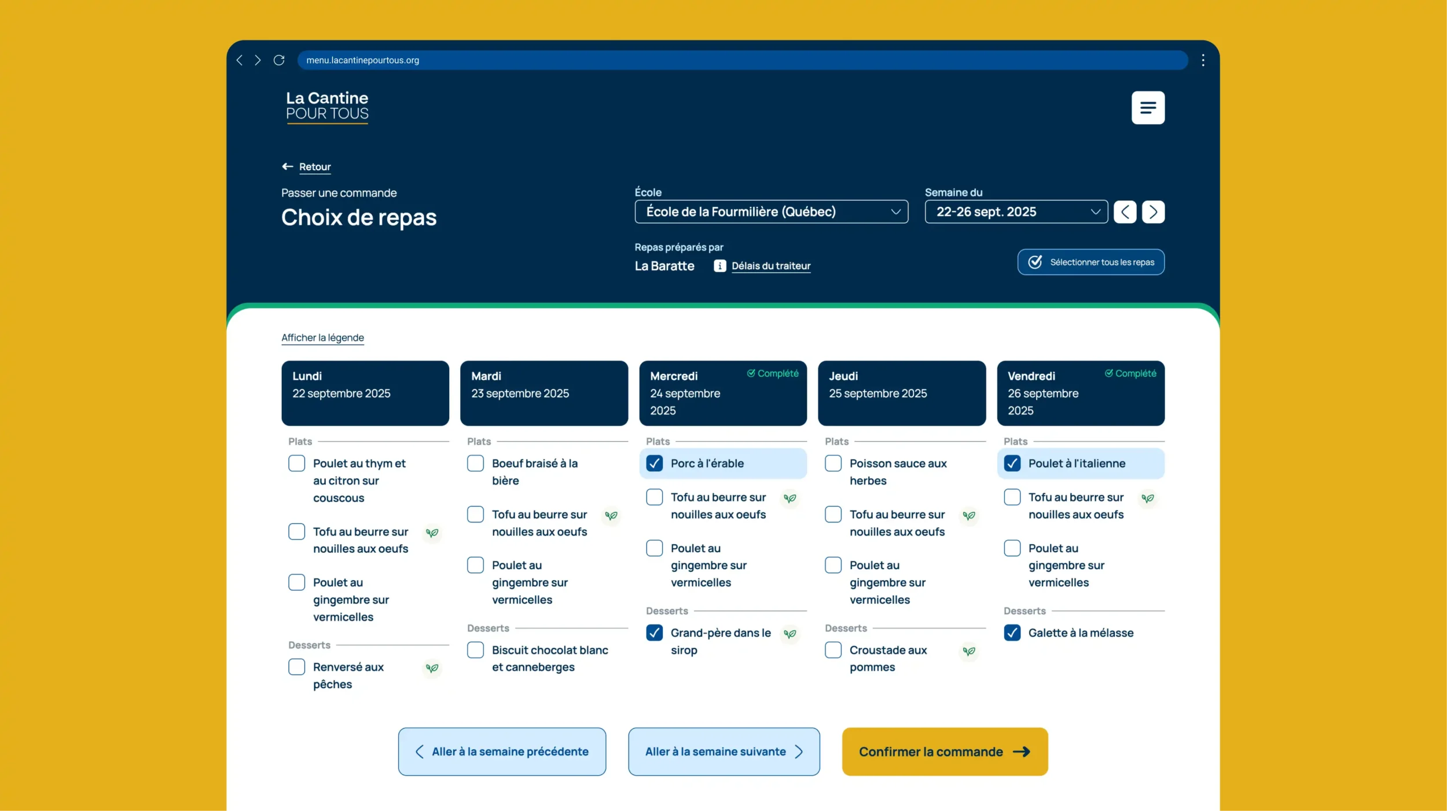The width and height of the screenshot is (1447, 811).
Task: Click the info icon beside Délais du traiteur
Action: [719, 266]
